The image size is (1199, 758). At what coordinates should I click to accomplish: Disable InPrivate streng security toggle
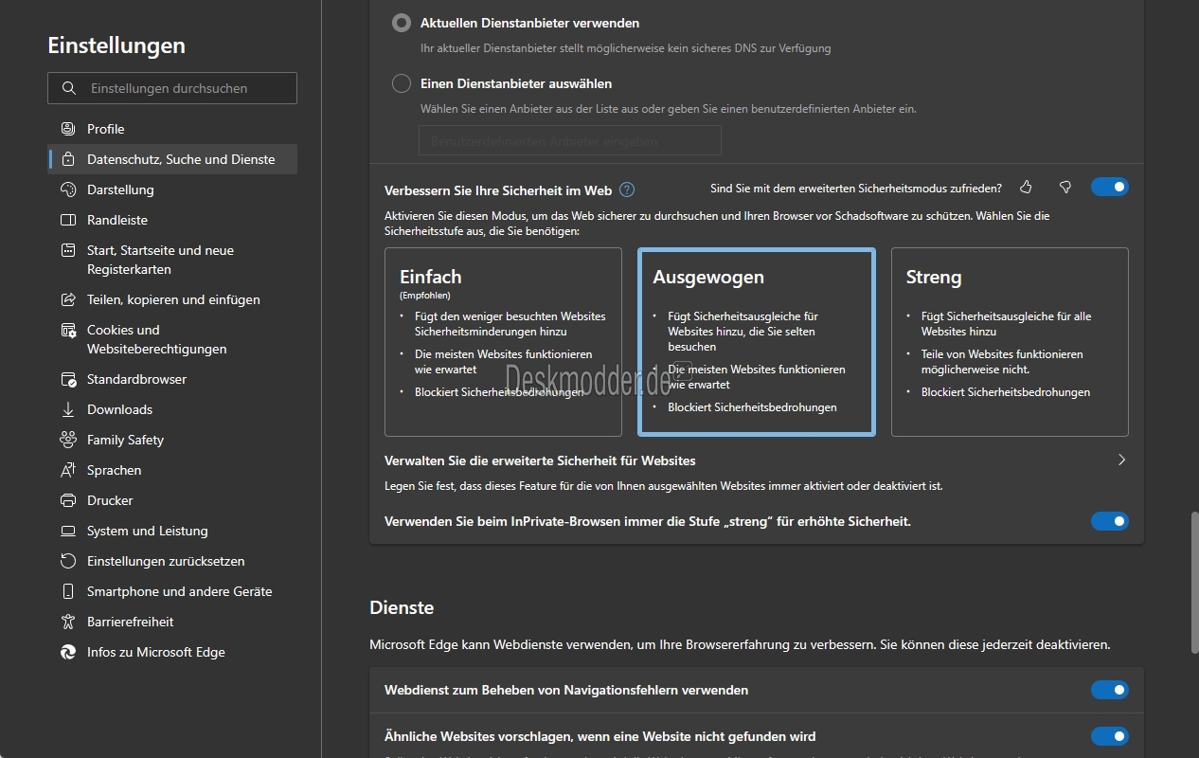click(1110, 521)
